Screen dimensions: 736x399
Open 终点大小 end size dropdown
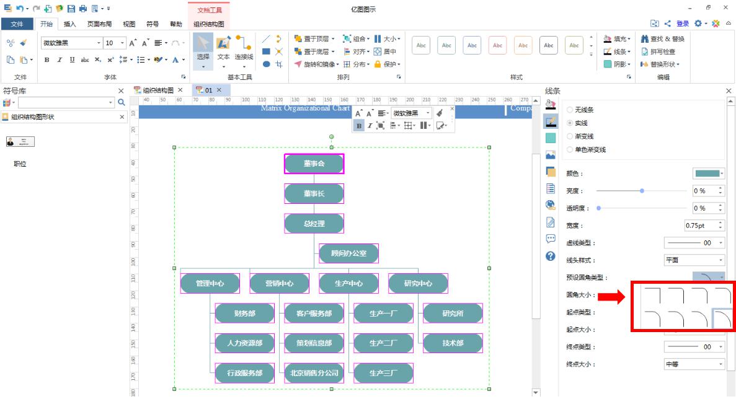(694, 364)
